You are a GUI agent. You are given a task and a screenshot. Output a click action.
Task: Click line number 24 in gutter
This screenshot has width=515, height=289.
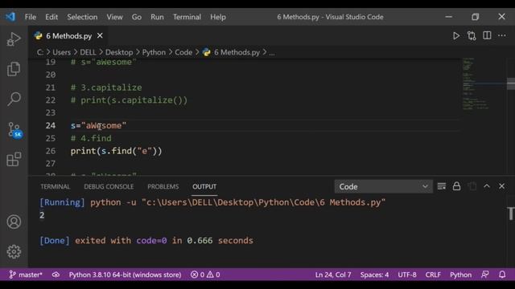[51, 125]
